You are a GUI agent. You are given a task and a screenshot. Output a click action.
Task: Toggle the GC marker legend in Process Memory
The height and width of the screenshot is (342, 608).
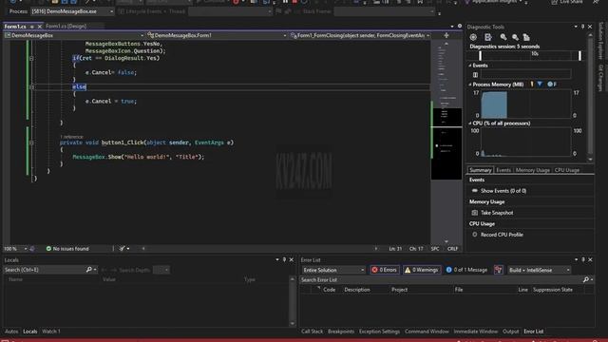[532, 85]
